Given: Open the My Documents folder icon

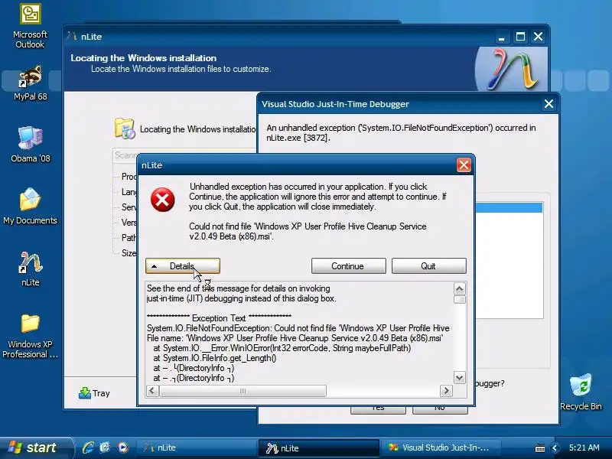Looking at the screenshot, I should point(30,206).
